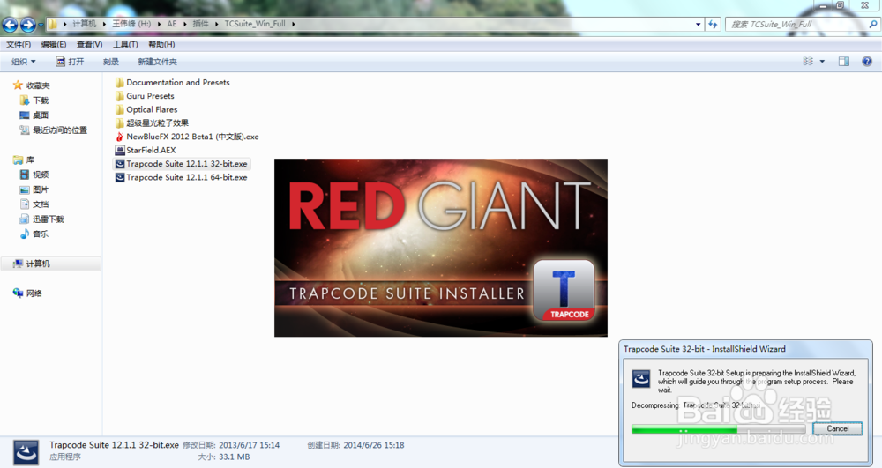Open the 工具(T) menu
This screenshot has width=882, height=468.
(125, 44)
